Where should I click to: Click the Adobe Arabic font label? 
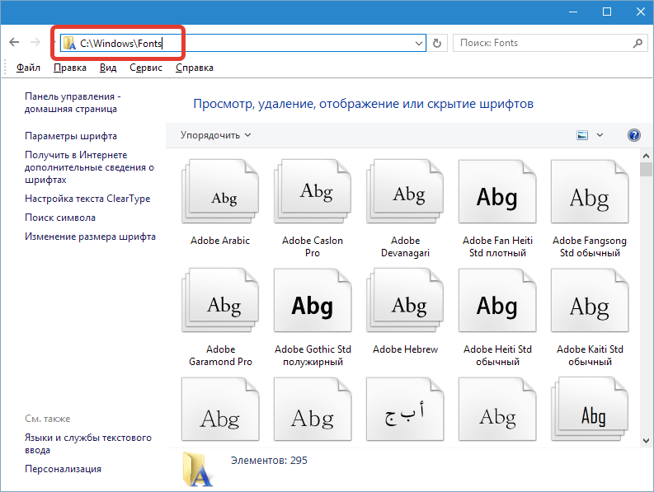(220, 241)
